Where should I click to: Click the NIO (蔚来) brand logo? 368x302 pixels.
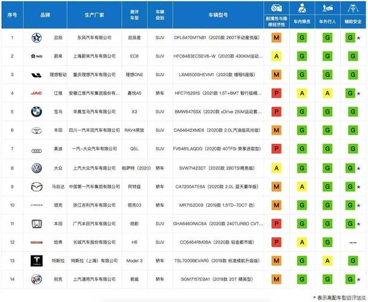pos(38,56)
